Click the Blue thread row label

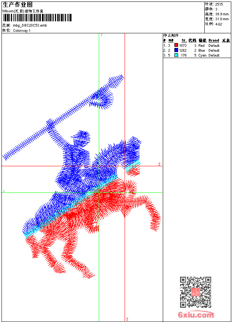[202, 51]
